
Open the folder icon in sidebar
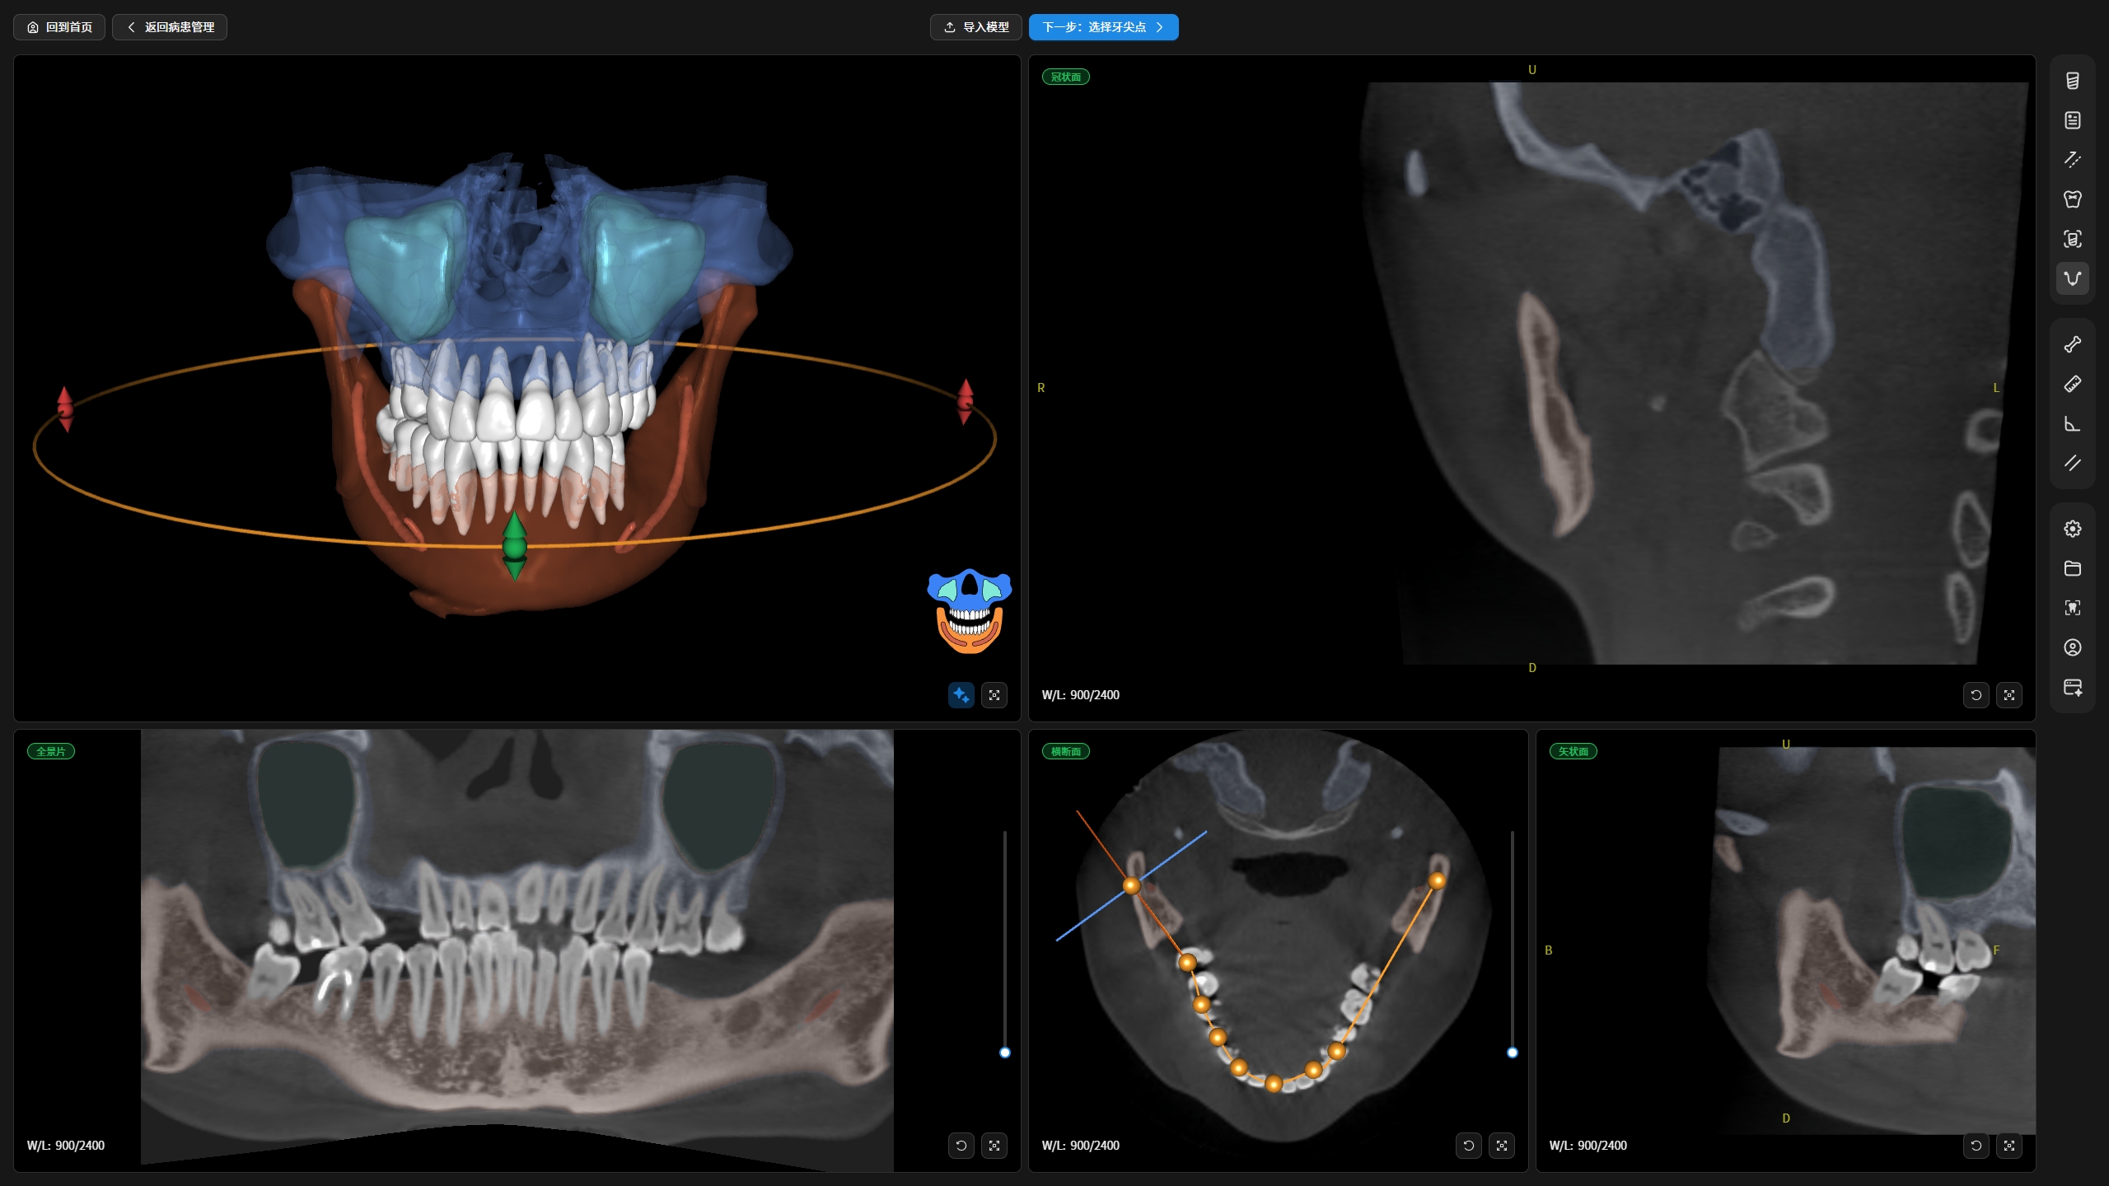point(2072,568)
